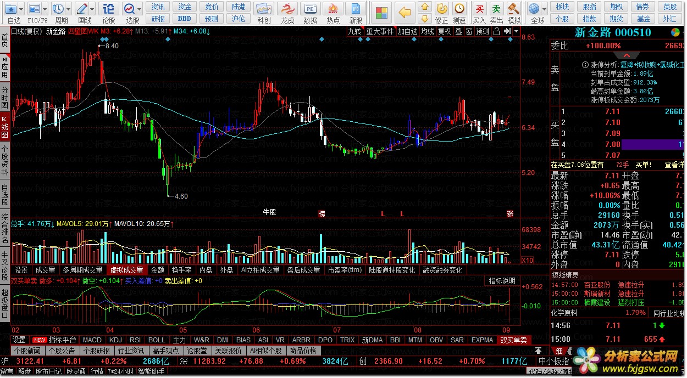Click the 全球 globe icon

(x=534, y=9)
